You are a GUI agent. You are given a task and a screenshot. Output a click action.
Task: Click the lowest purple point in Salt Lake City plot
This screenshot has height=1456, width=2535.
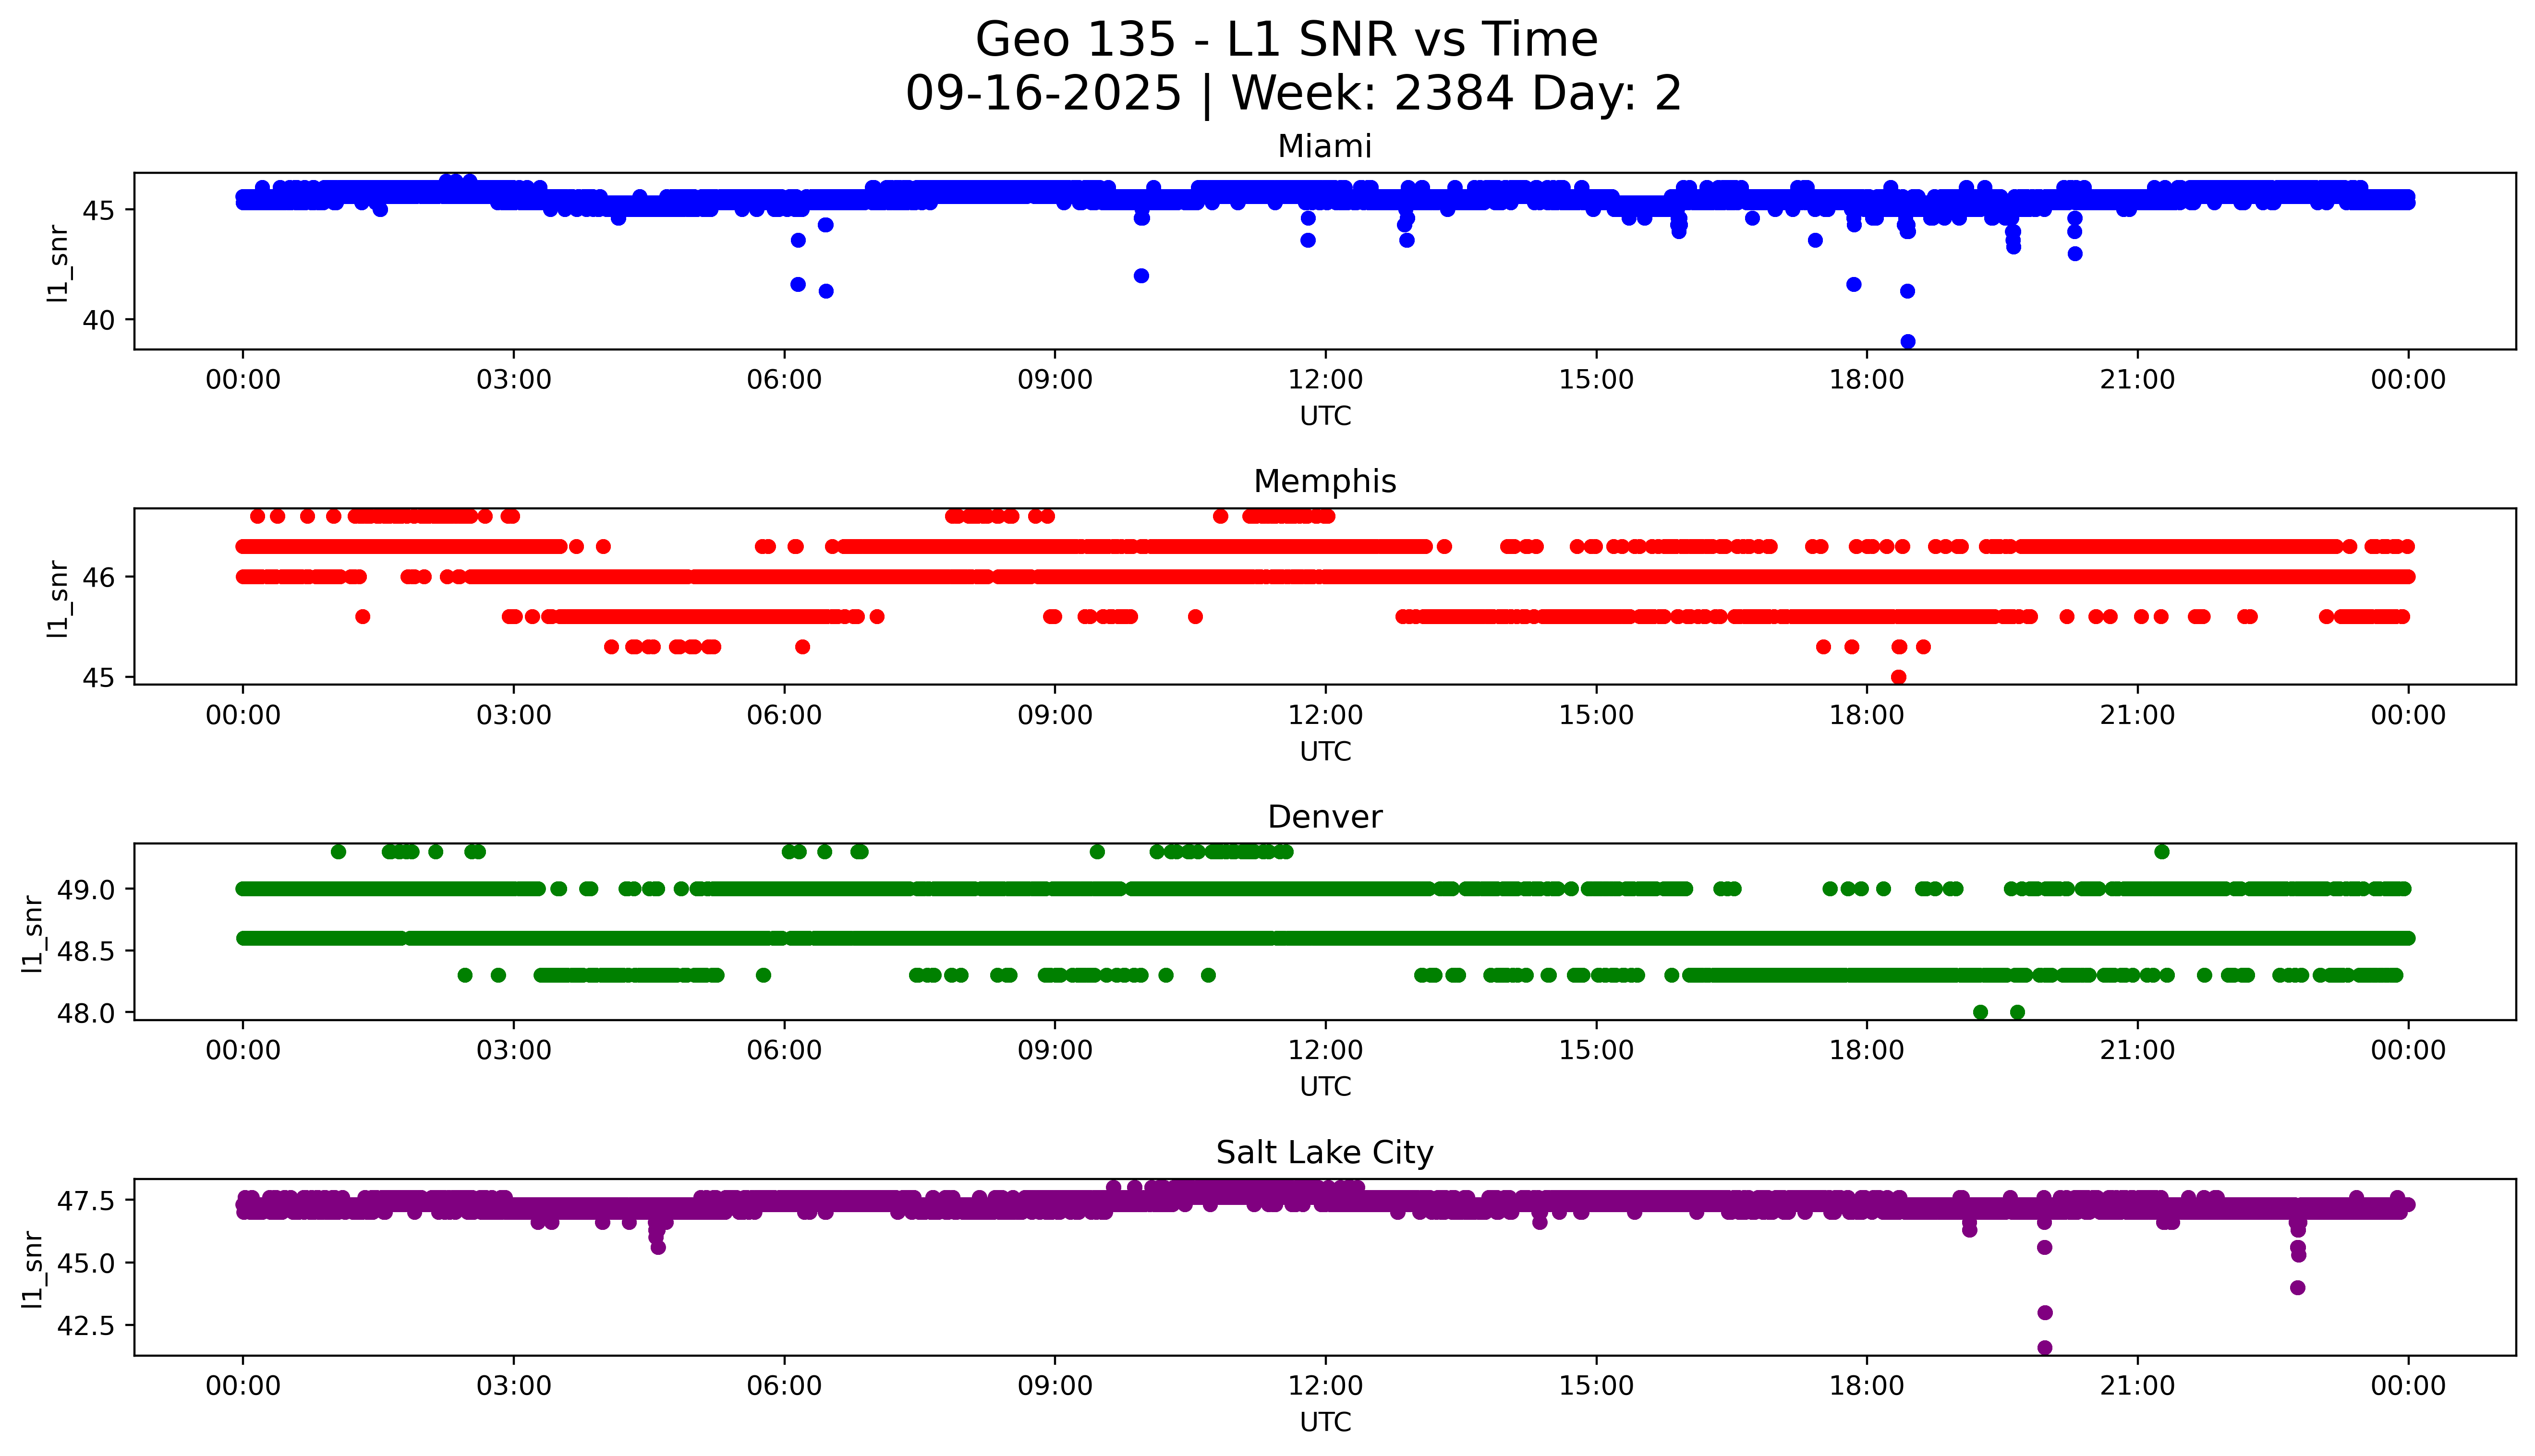pos(2044,1348)
